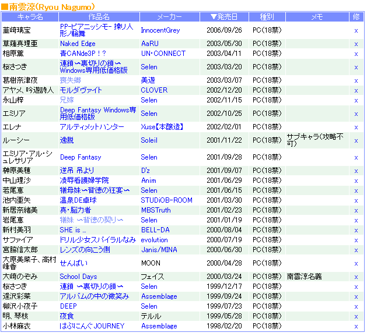Click the x edit link in 小林麻衣 row
Image resolution: width=367 pixels, height=336 pixels.
point(356,327)
